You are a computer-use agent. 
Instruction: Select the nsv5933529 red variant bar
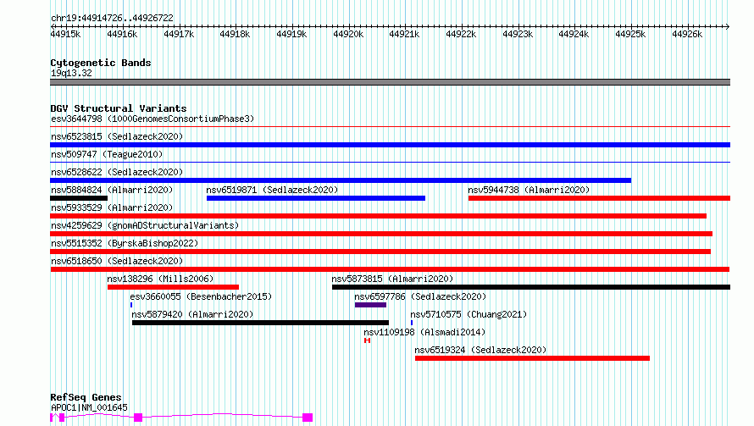[x=379, y=216]
